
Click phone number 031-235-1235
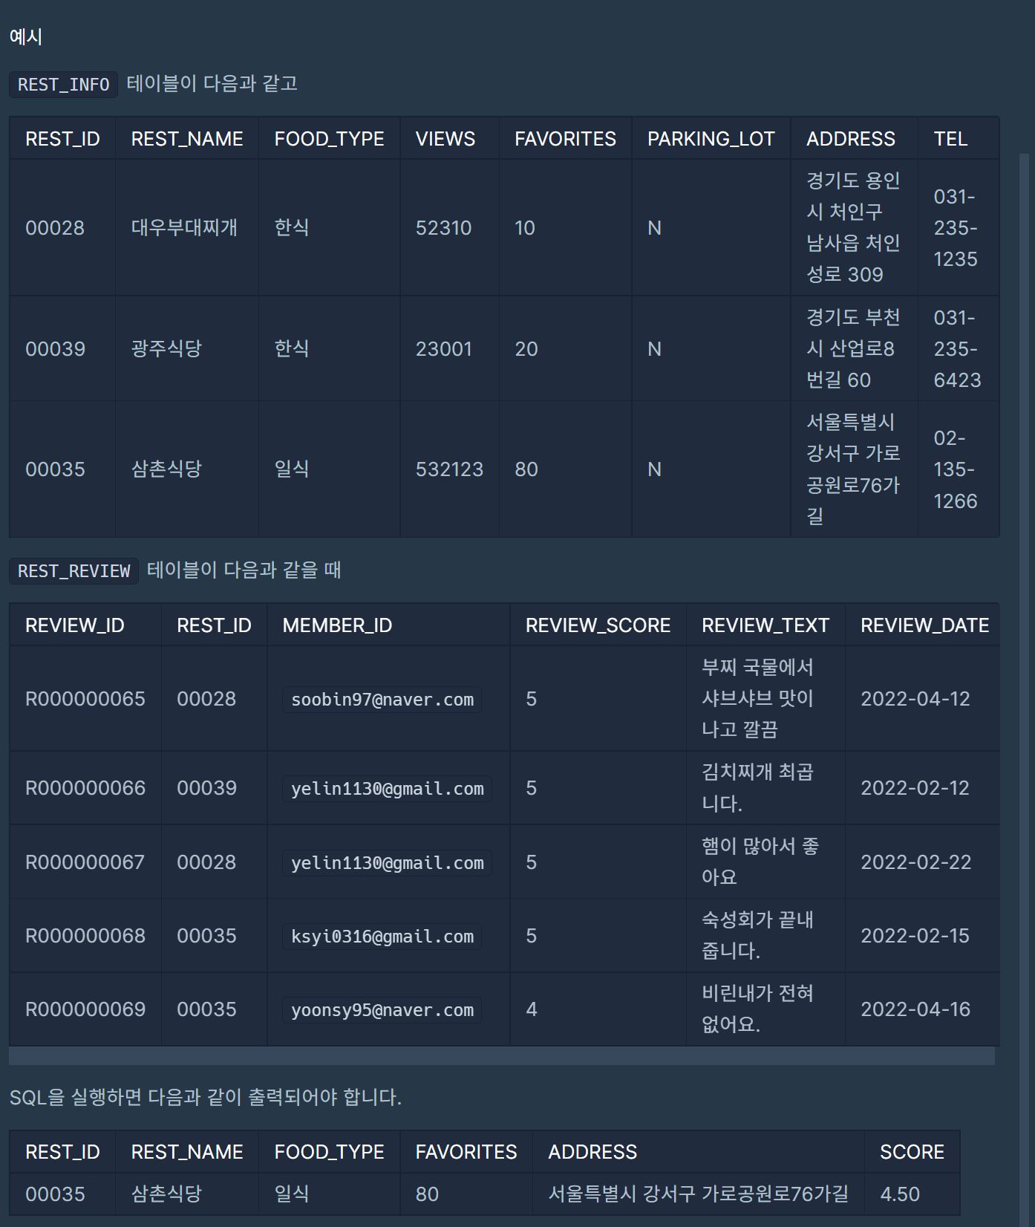pyautogui.click(x=956, y=228)
